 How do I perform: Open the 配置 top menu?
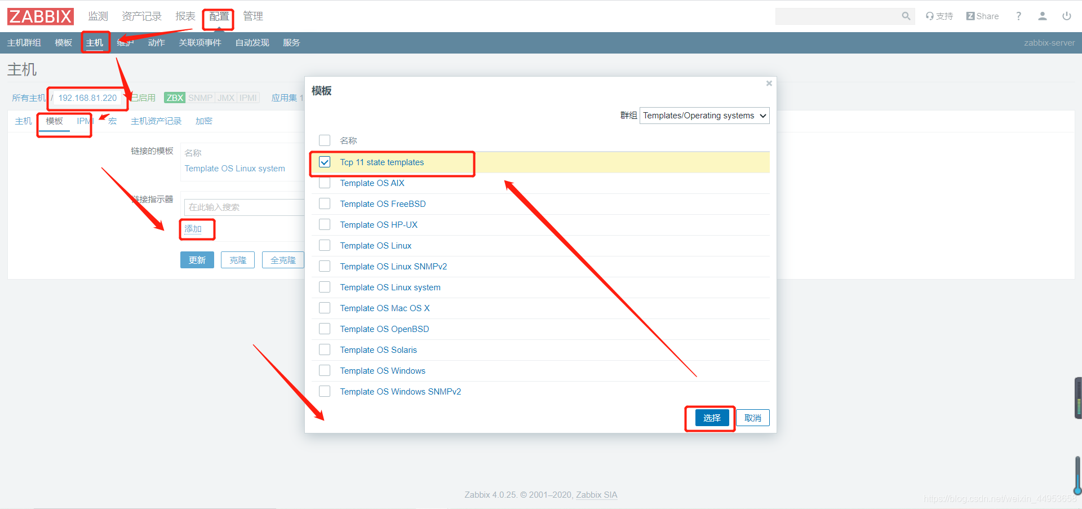pos(219,16)
